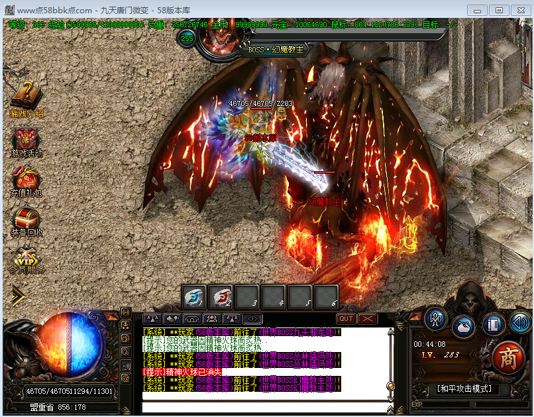Click the red X exit button
The width and height of the screenshot is (534, 417).
(367, 318)
